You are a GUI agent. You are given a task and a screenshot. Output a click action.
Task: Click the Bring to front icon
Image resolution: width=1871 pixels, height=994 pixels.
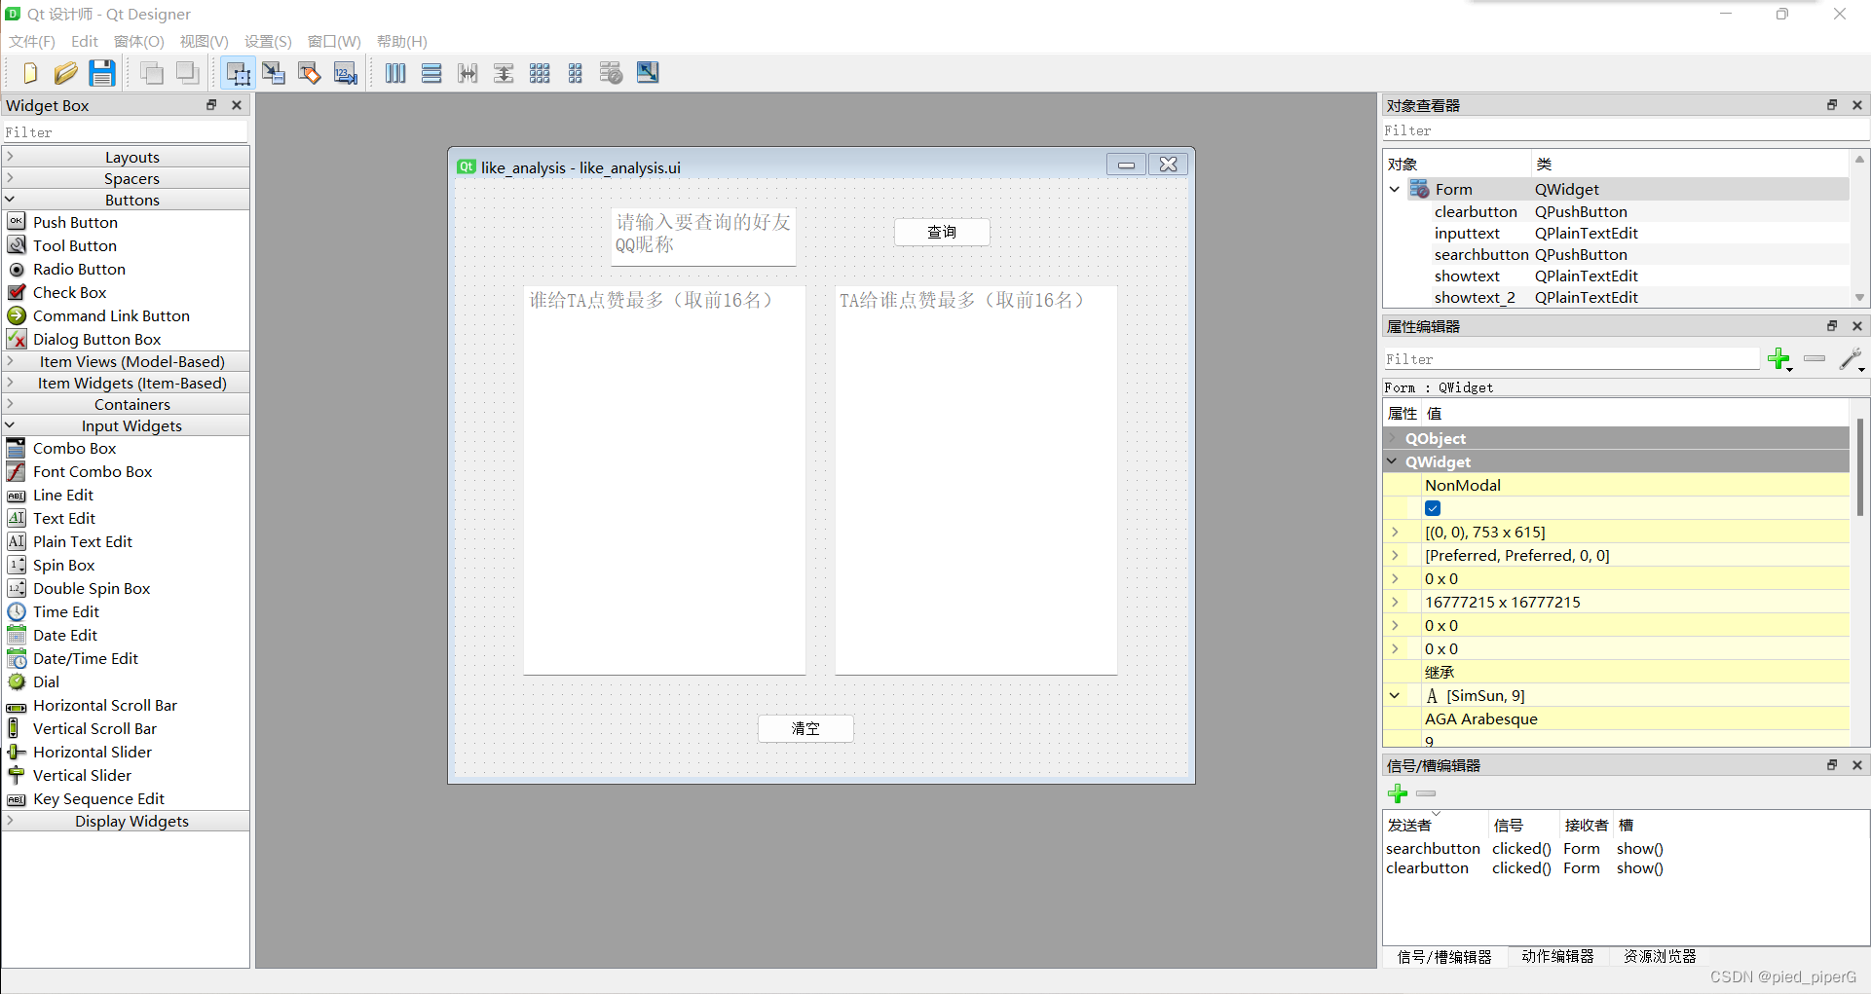[187, 73]
